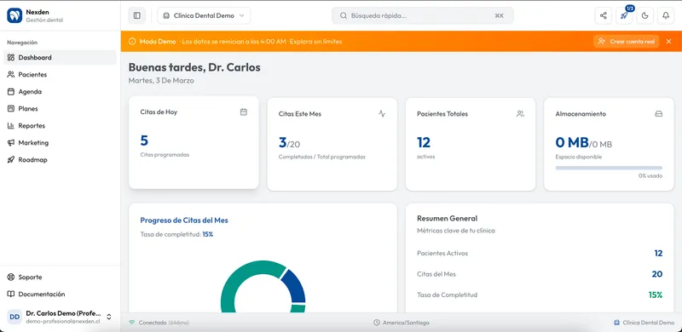This screenshot has height=332, width=682.
Task: Click the America/Santiago timezone text
Action: point(406,323)
